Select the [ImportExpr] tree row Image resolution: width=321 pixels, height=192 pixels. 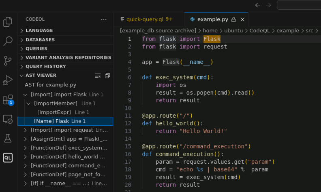[x=65, y=112]
